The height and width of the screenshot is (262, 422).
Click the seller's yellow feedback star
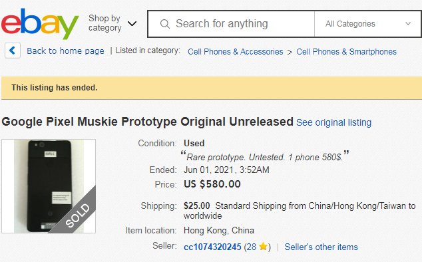pyautogui.click(x=263, y=247)
